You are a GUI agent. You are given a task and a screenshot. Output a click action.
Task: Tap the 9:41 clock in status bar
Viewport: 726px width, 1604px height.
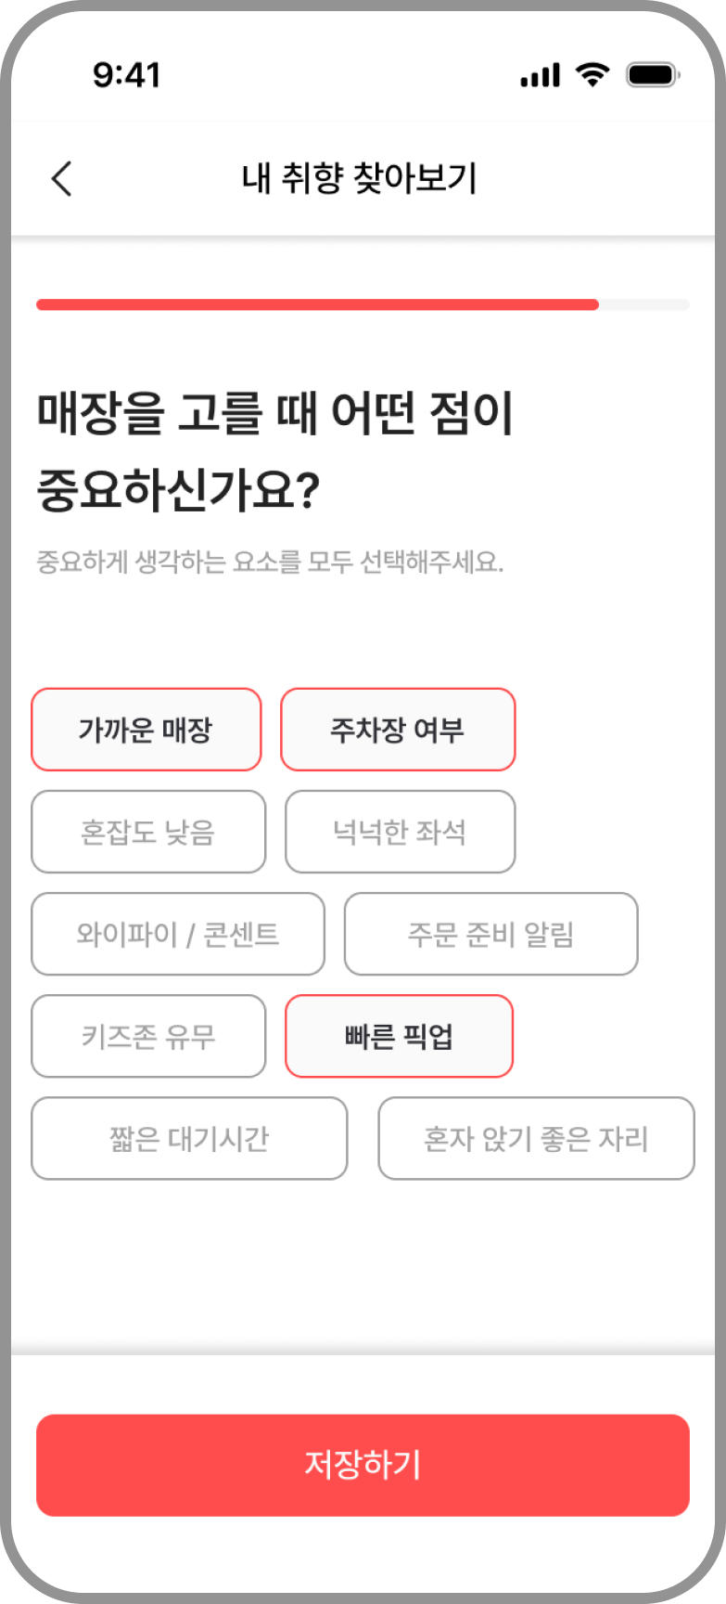tap(127, 74)
